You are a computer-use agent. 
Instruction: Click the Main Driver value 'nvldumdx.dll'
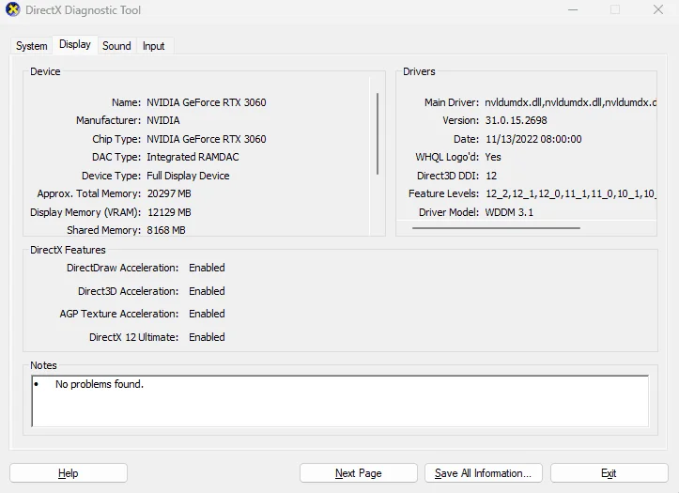coord(570,102)
